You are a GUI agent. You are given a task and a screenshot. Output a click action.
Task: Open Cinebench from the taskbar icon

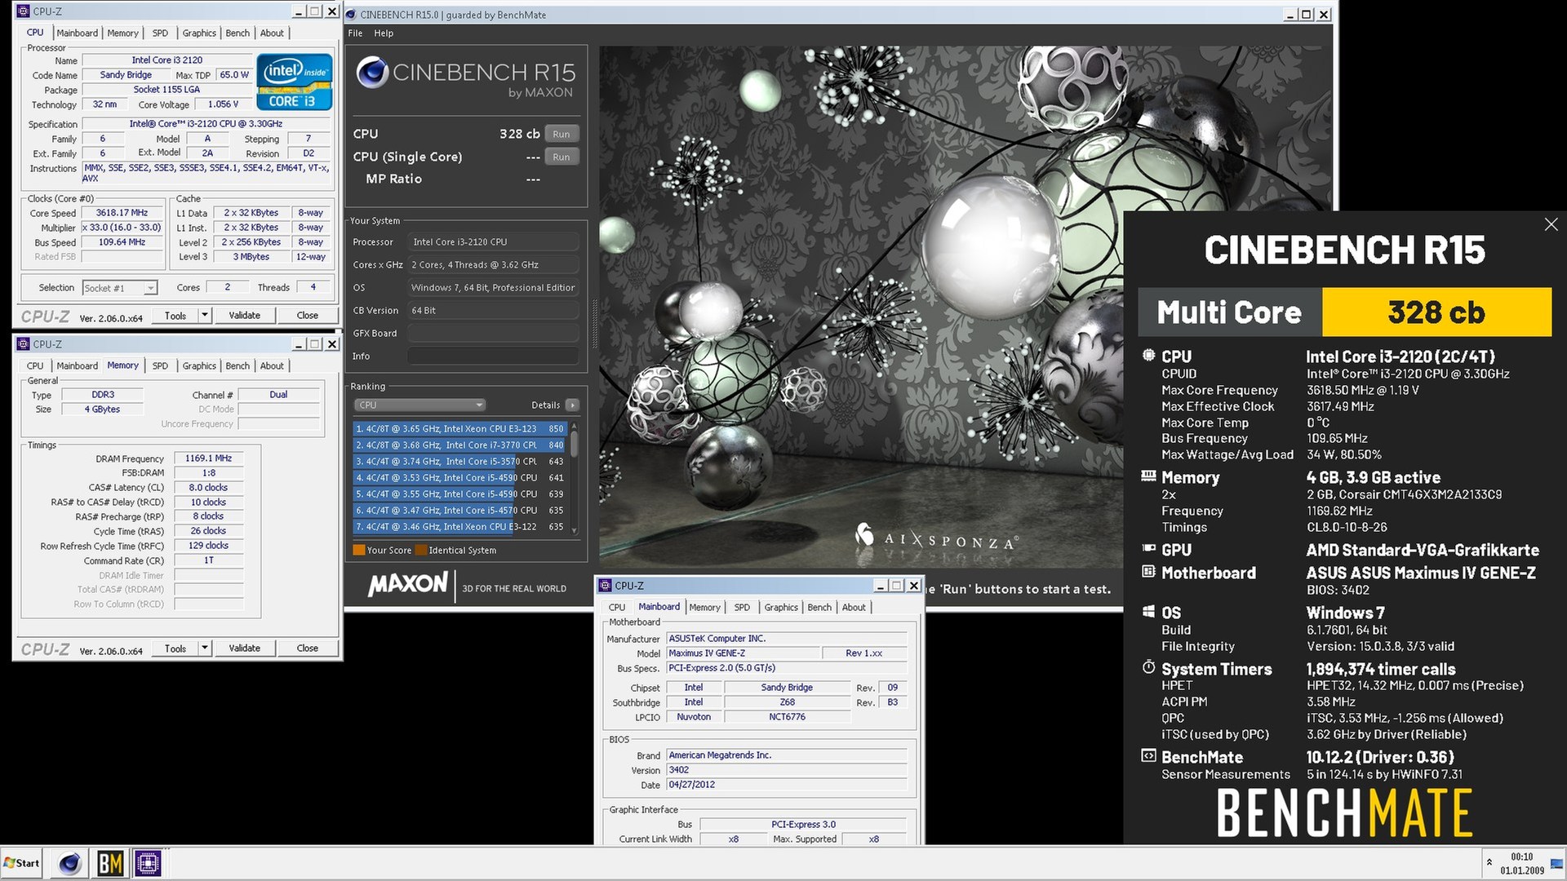click(69, 863)
